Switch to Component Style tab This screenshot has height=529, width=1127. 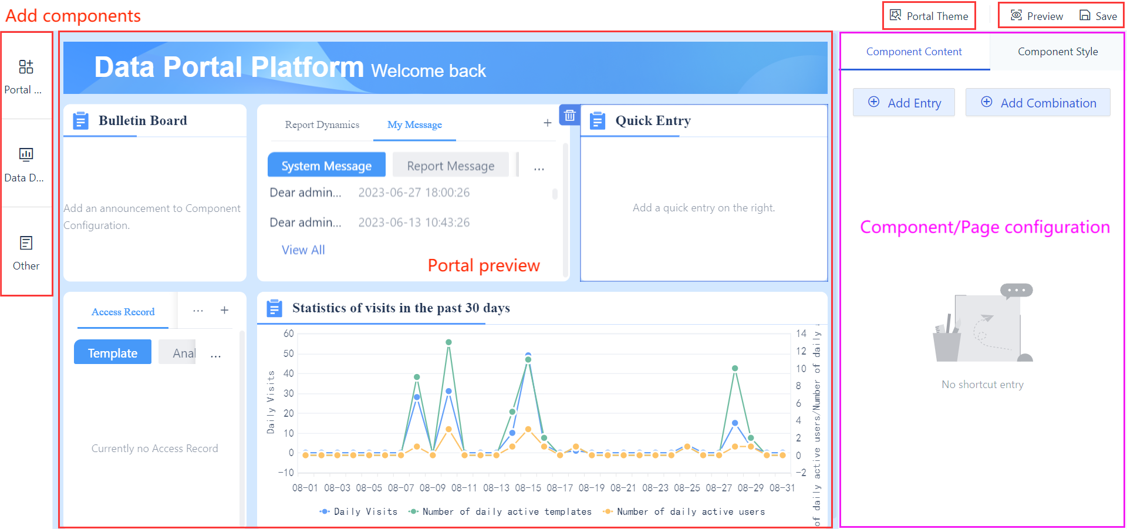[1058, 52]
